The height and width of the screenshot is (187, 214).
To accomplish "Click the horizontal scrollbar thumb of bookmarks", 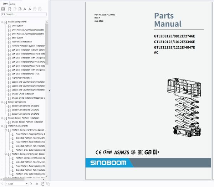I will (14, 180).
